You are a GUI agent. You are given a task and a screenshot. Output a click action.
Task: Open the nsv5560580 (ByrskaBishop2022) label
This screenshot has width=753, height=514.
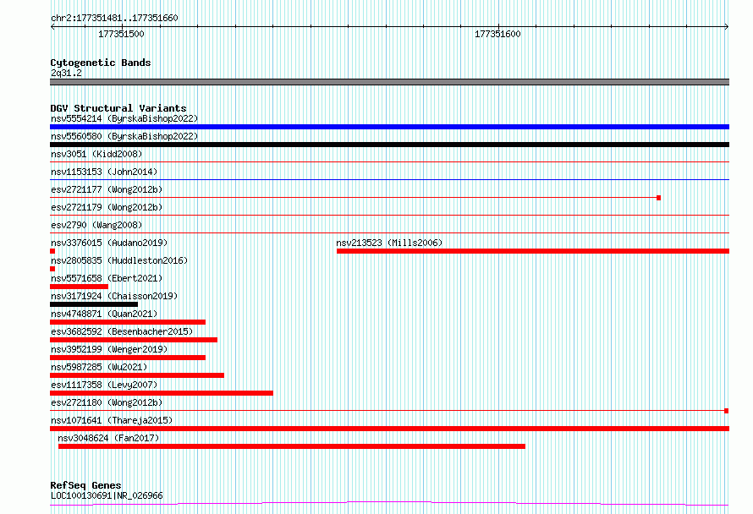pos(124,136)
